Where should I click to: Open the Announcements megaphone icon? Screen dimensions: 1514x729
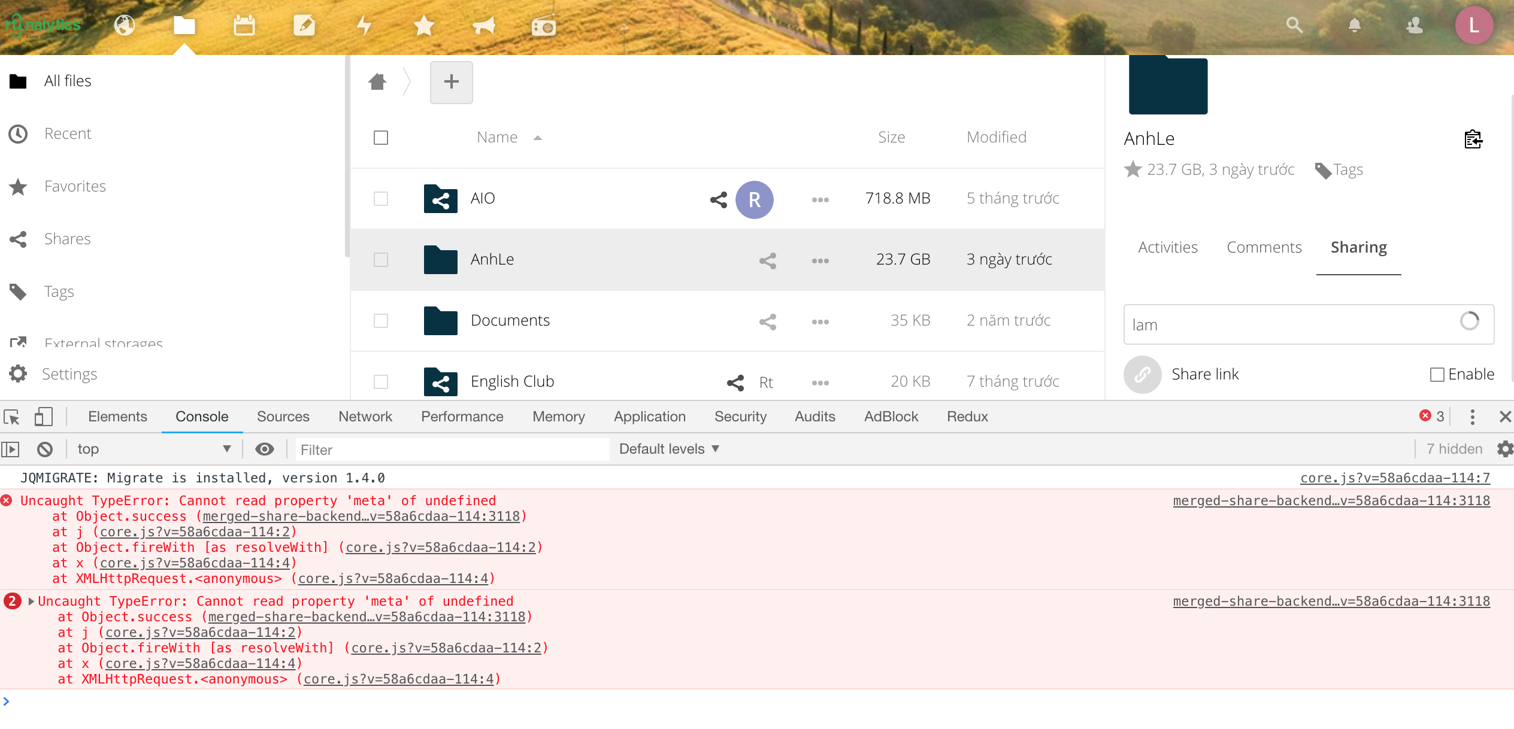[483, 26]
